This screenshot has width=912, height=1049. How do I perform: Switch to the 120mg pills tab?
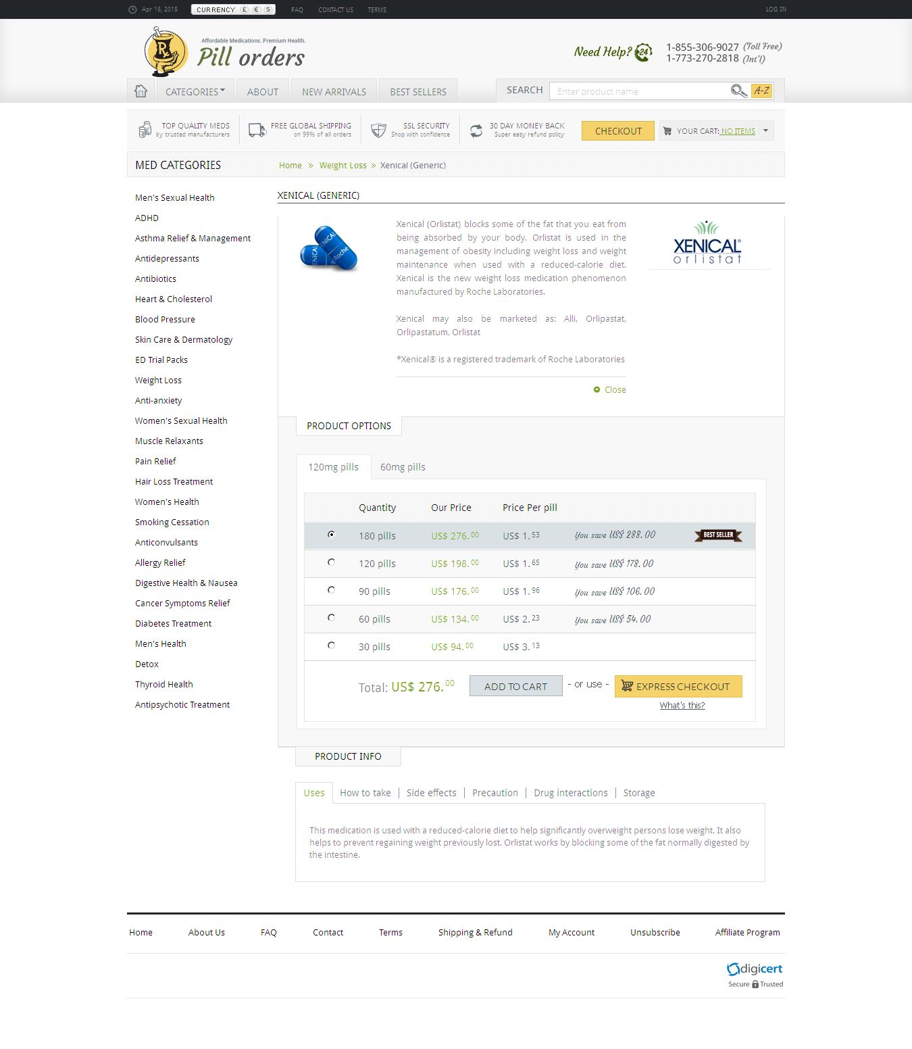(x=334, y=467)
